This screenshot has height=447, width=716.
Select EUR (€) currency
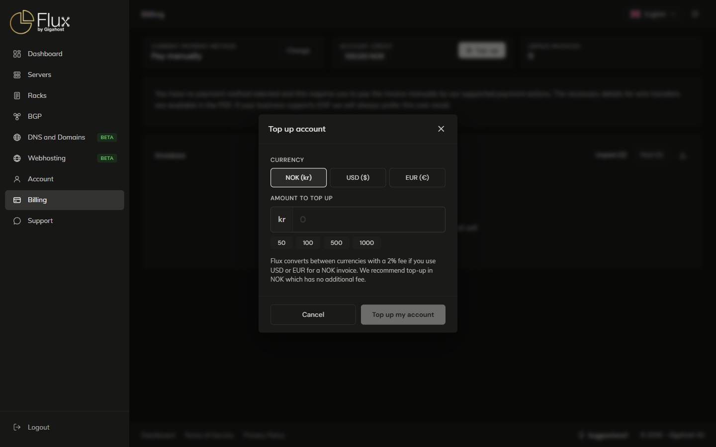pos(417,177)
